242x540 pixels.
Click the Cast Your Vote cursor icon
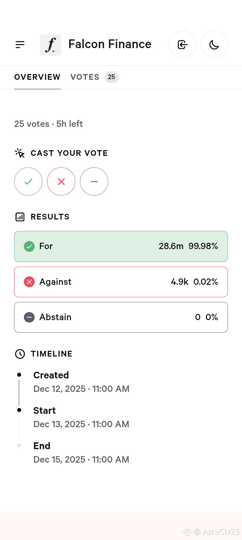(20, 153)
